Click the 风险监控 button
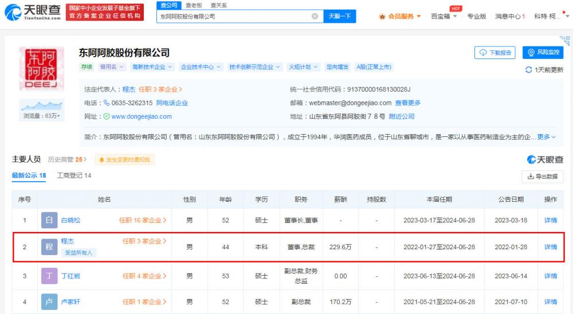Viewport: 573px width, 314px height. tap(543, 52)
